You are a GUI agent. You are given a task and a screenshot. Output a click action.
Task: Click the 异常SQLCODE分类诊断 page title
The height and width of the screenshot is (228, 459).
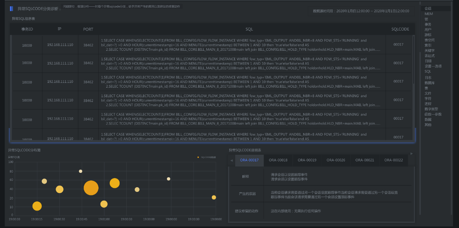(38, 9)
